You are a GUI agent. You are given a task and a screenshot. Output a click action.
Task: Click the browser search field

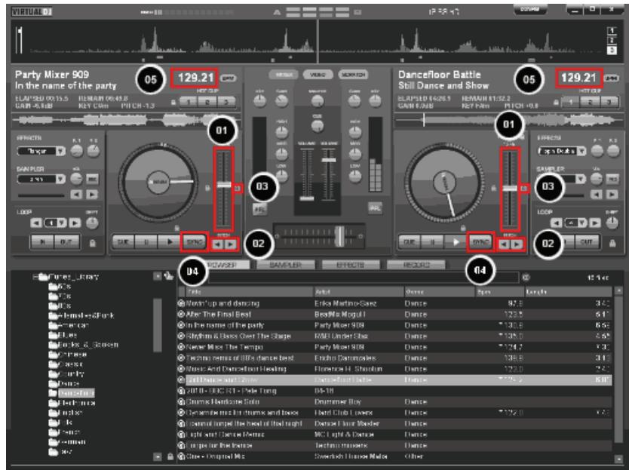[363, 277]
